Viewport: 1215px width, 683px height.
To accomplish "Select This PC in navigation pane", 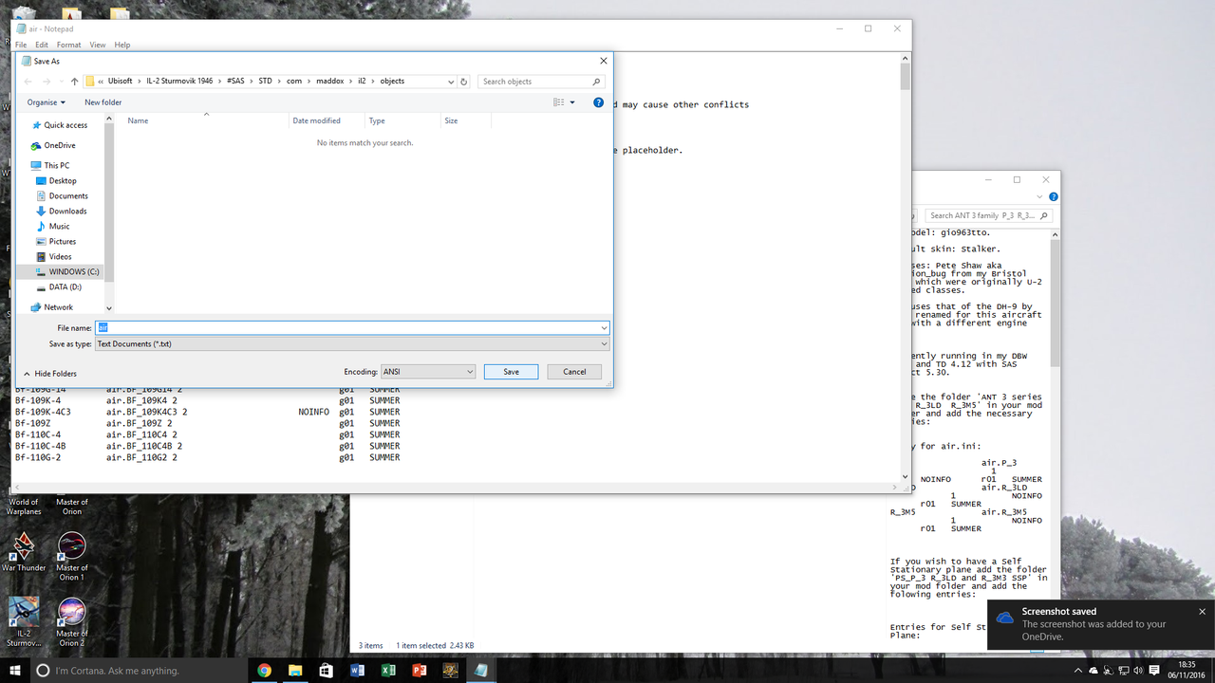I will (x=56, y=165).
